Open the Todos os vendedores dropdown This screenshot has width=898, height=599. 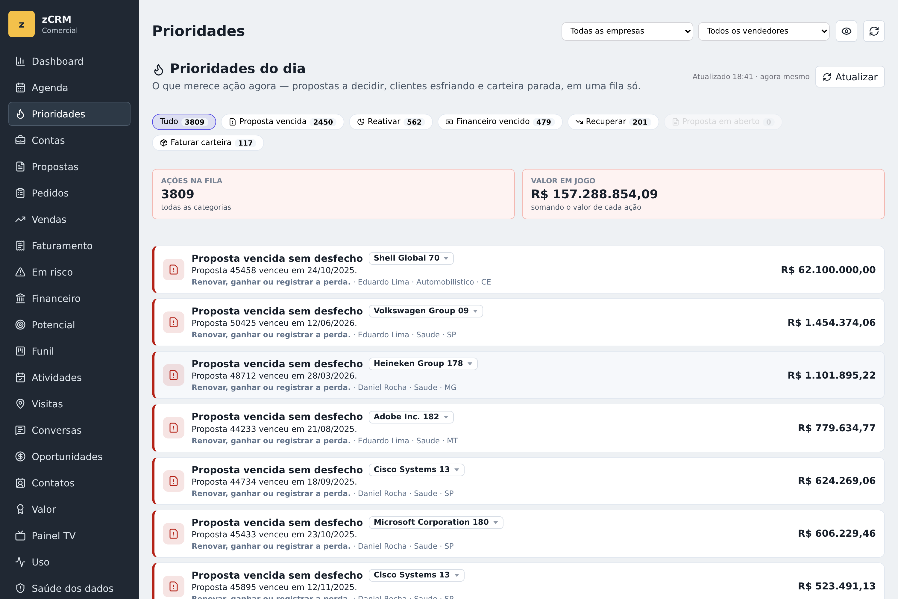(x=764, y=31)
